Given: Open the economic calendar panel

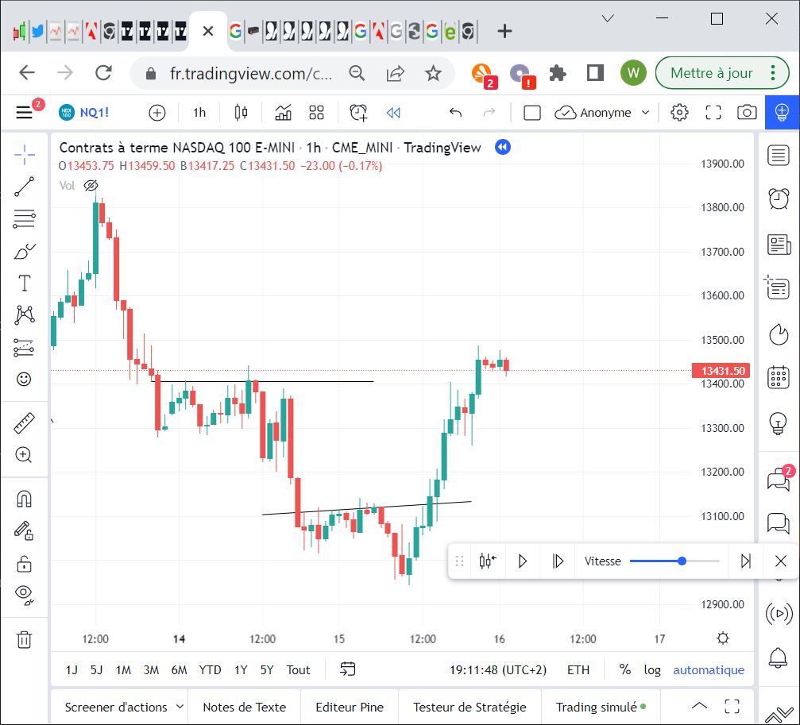Looking at the screenshot, I should pos(778,378).
